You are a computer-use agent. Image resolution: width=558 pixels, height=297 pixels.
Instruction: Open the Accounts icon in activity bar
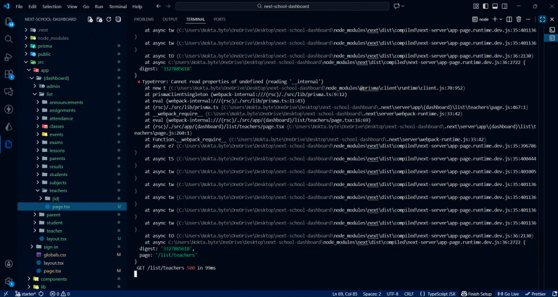click(x=9, y=264)
